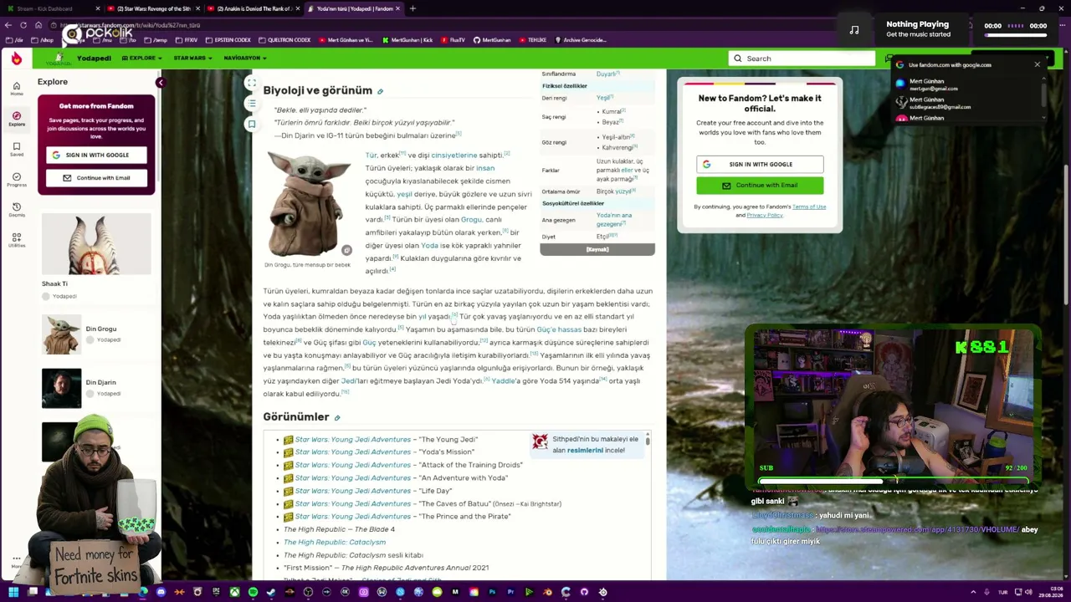Click the Fandom flame logo icon
Screen dimensions: 1071x602
tap(16, 59)
